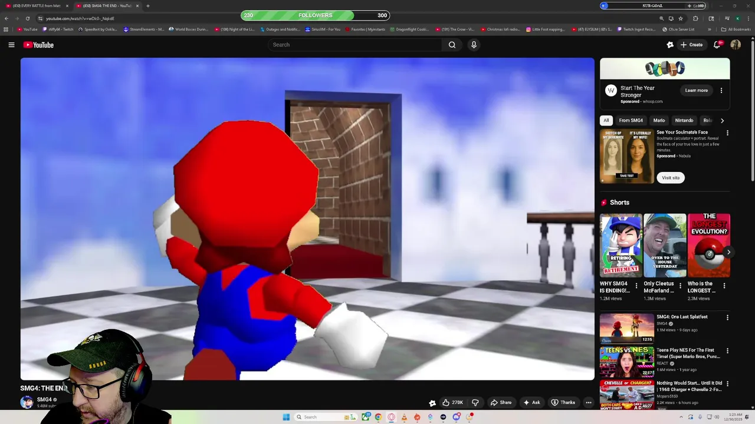Screen dimensions: 755x424
Task: Click the browser address bar URL
Action: tap(80, 18)
